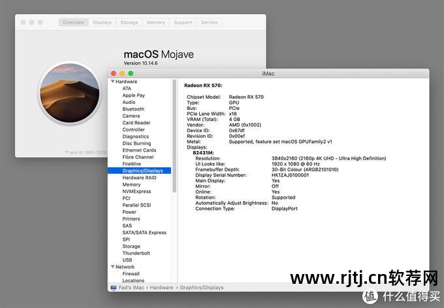Select Hardware RAID in the sidebar

tap(139, 177)
